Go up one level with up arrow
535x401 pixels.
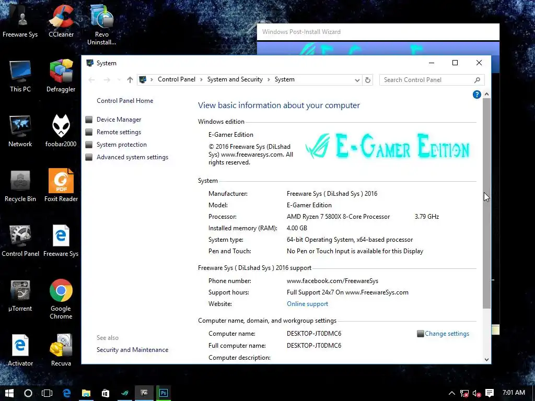point(130,80)
